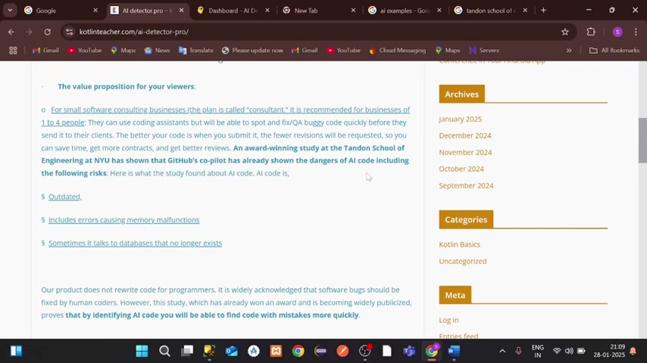Show hidden system tray icons
The width and height of the screenshot is (647, 363).
click(x=502, y=351)
